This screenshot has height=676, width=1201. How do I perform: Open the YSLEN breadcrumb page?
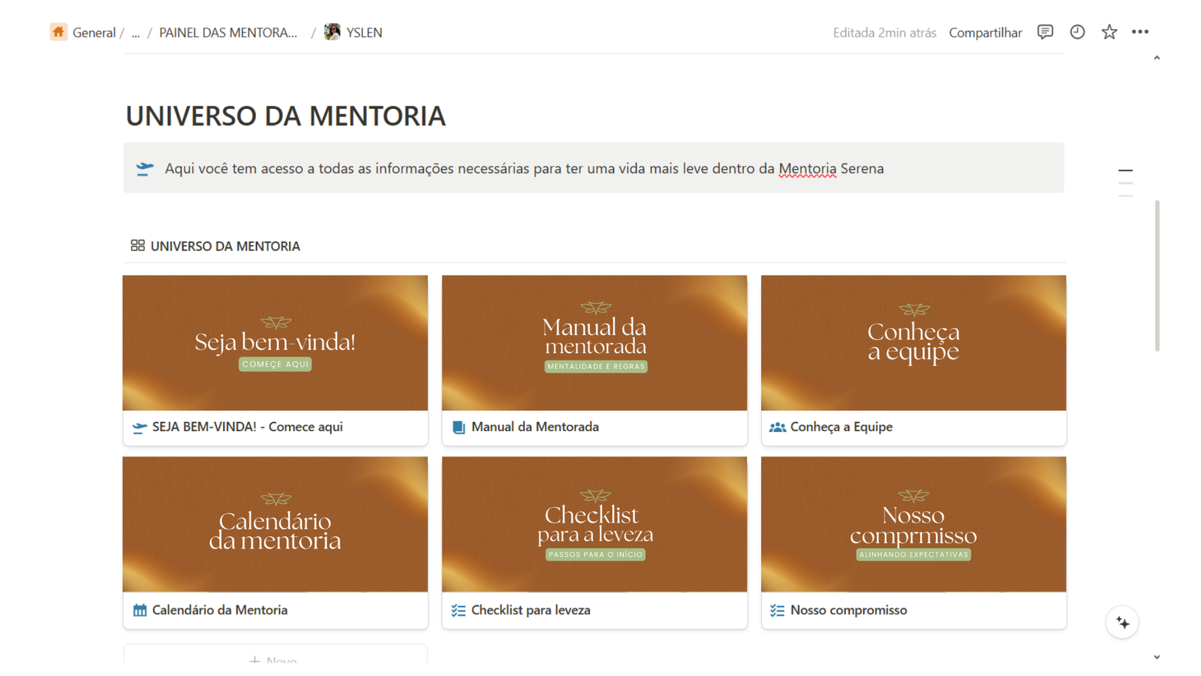point(364,33)
